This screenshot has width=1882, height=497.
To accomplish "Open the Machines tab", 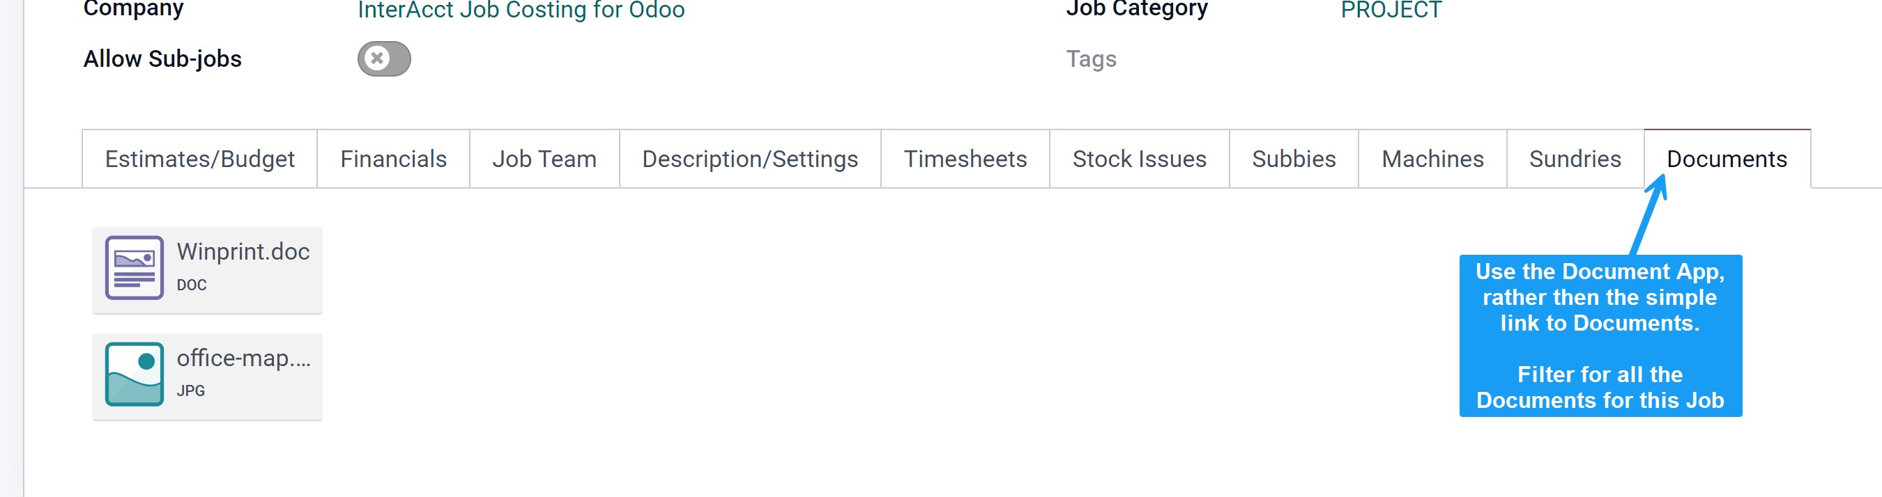I will pos(1432,159).
